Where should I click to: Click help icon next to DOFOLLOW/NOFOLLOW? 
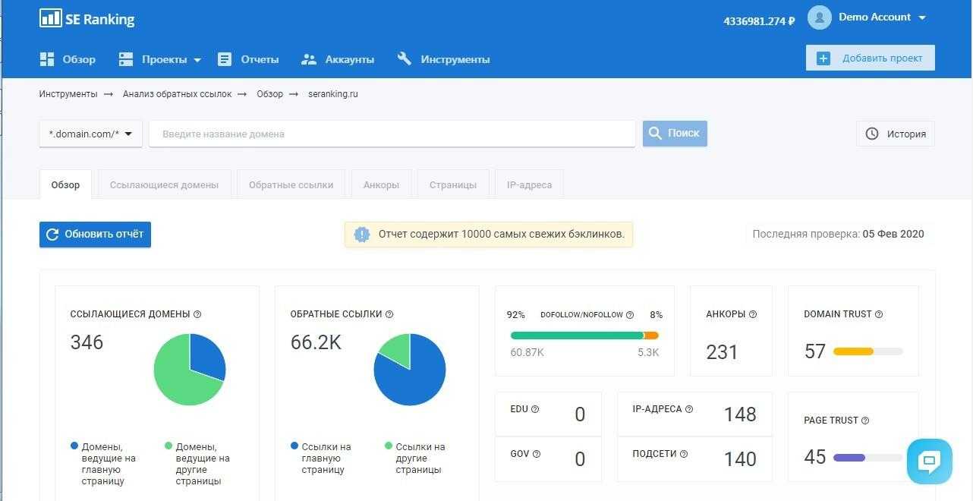coord(630,315)
